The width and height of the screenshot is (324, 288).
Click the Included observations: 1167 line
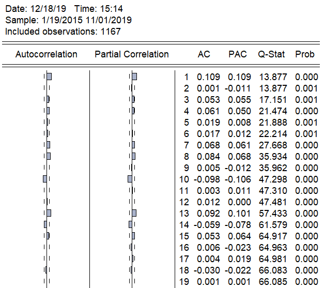point(63,32)
